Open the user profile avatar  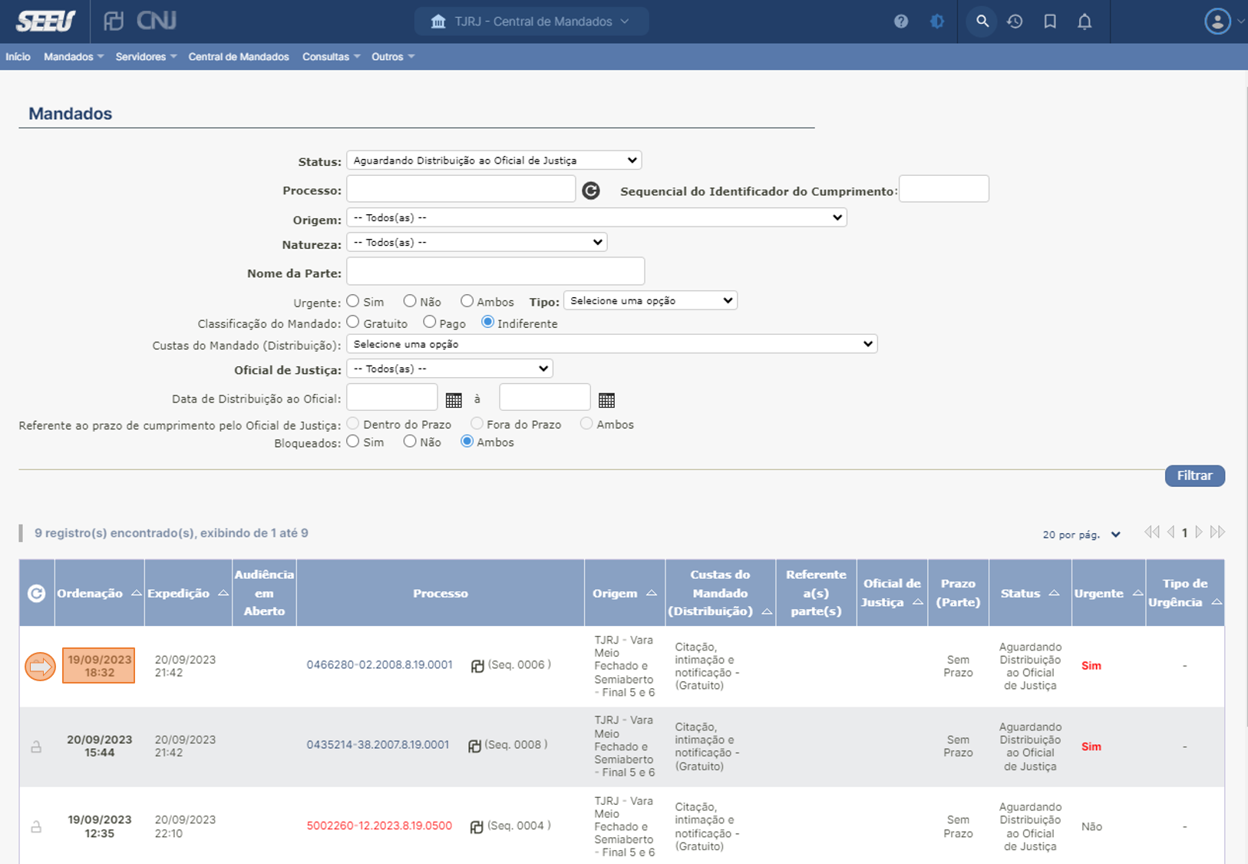[1217, 22]
